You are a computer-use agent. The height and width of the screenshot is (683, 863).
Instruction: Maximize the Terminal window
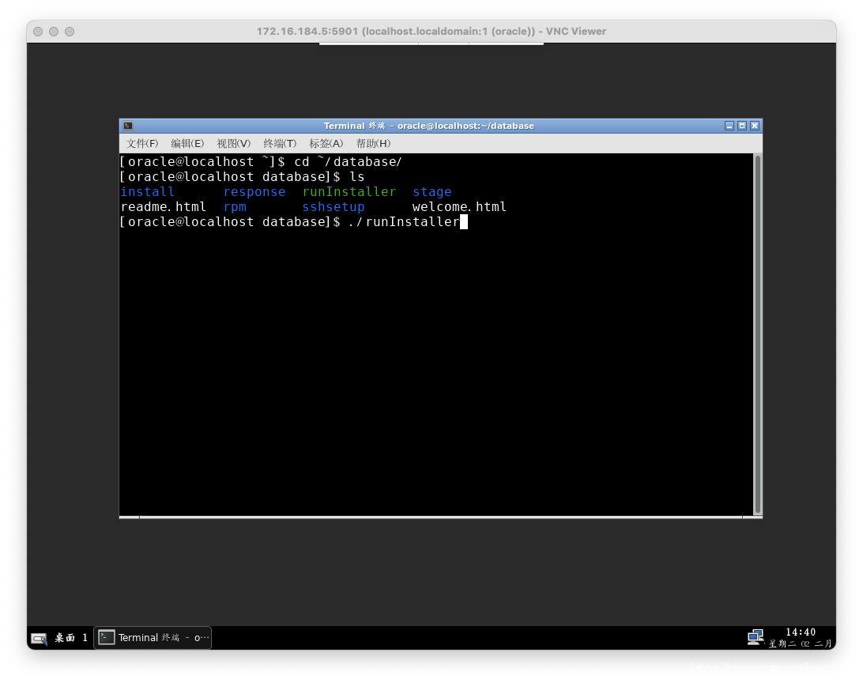(x=742, y=126)
